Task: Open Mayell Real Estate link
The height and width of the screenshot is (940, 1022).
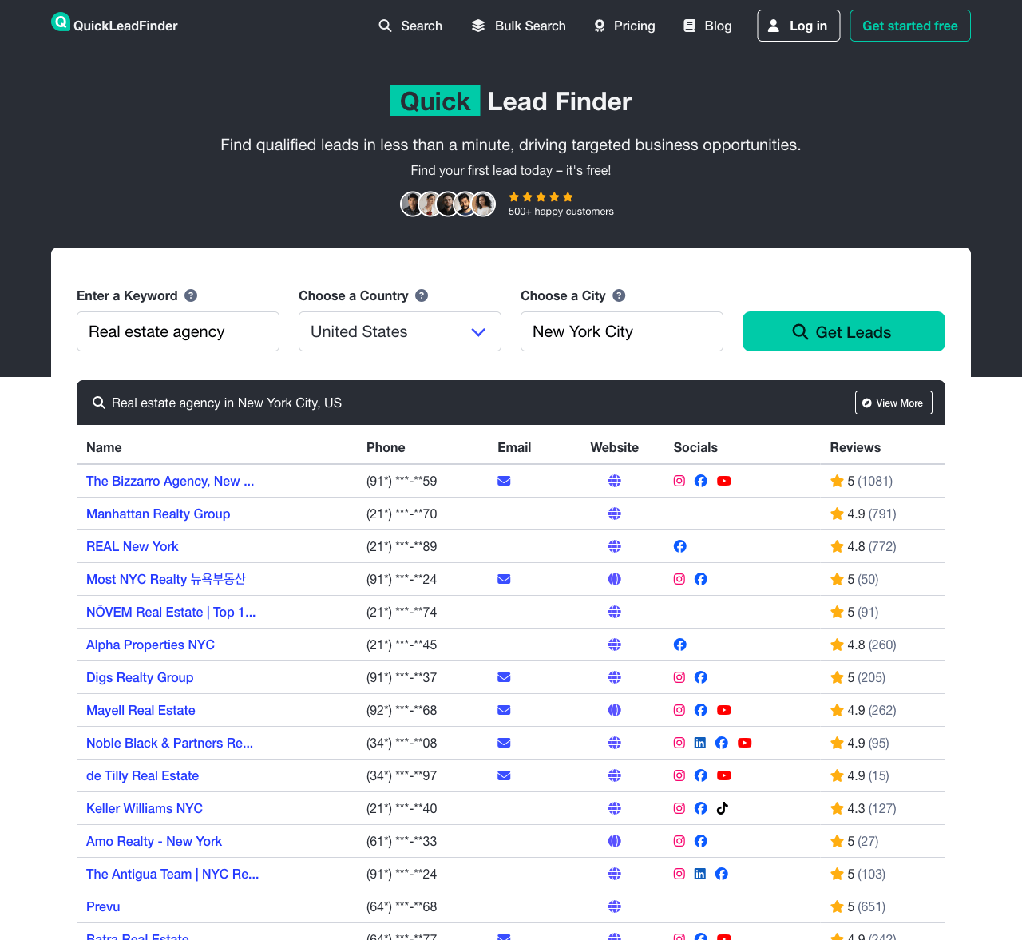Action: pyautogui.click(x=141, y=710)
